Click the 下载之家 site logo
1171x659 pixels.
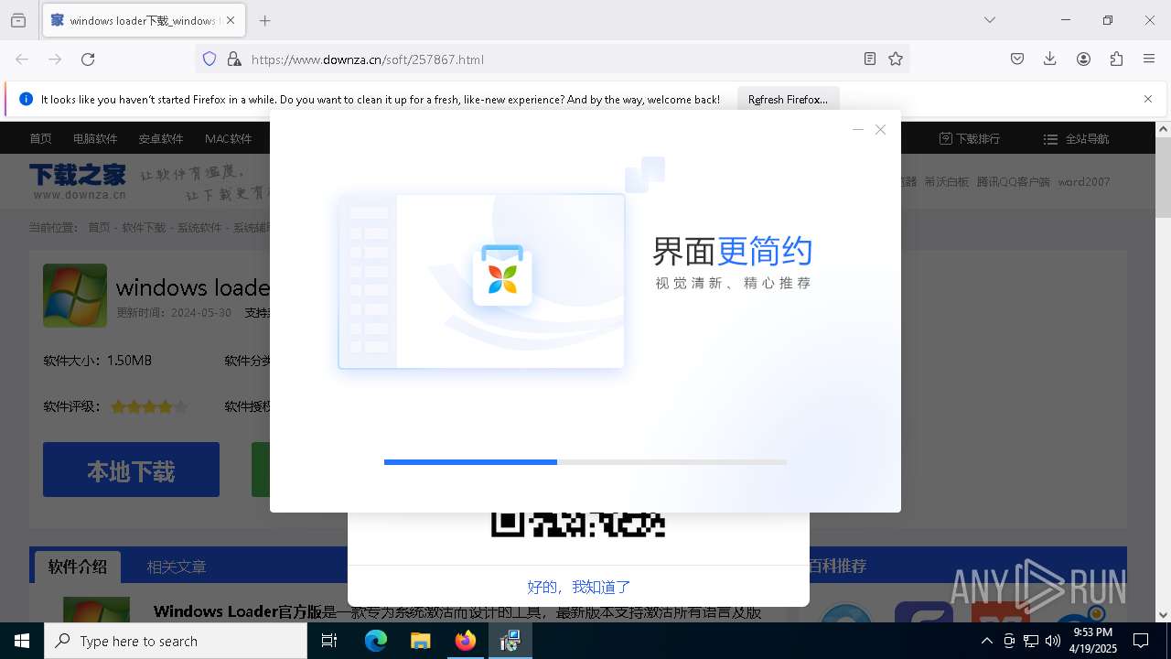(78, 181)
